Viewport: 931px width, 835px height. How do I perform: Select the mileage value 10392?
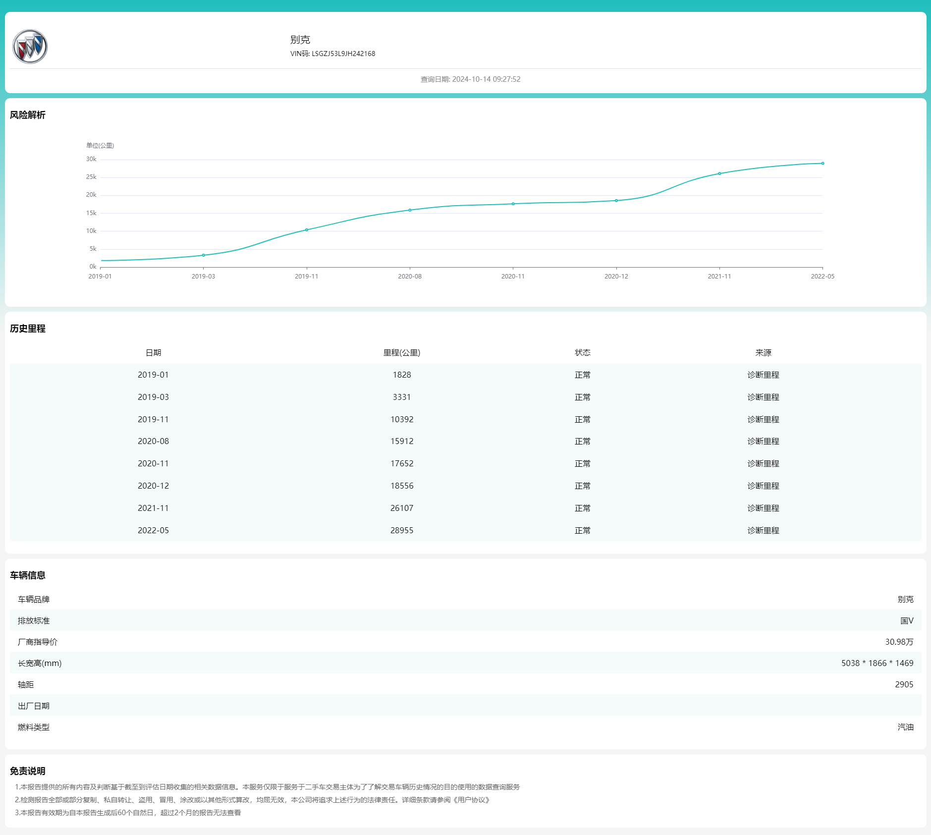coord(402,419)
